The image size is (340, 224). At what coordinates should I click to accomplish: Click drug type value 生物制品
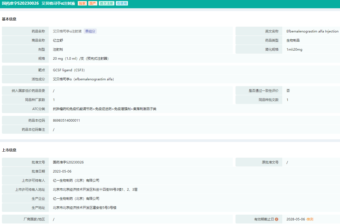coord(293,40)
